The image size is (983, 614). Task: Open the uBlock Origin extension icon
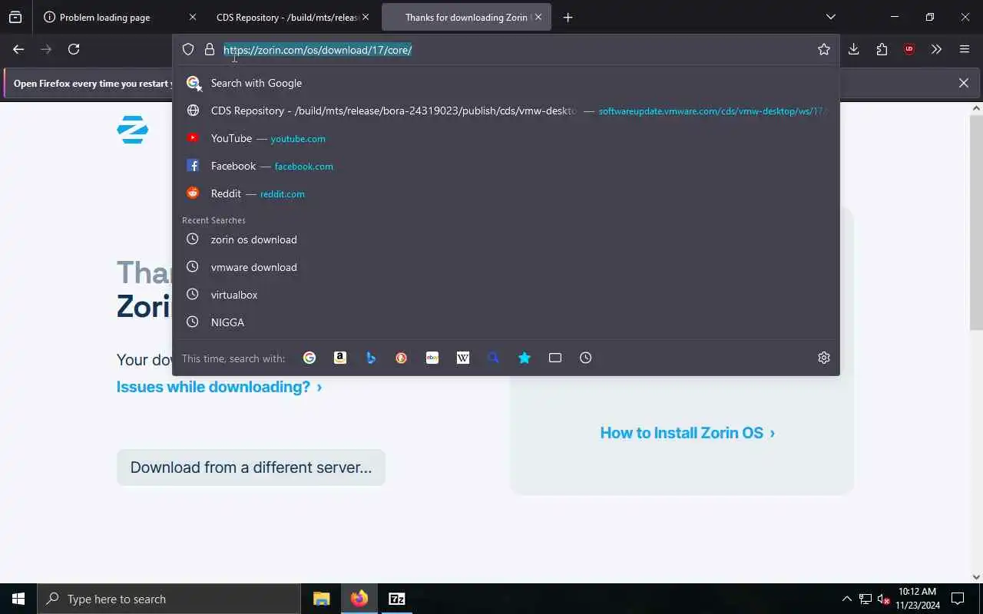coord(909,49)
